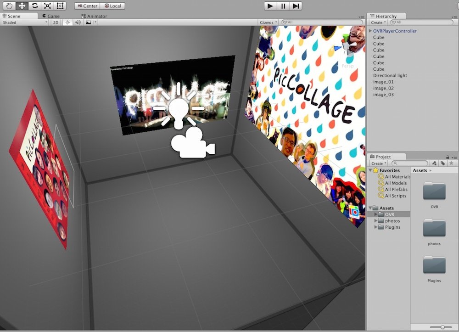Screen dimensions: 459x332
Task: Start Play mode
Action: [x=270, y=6]
